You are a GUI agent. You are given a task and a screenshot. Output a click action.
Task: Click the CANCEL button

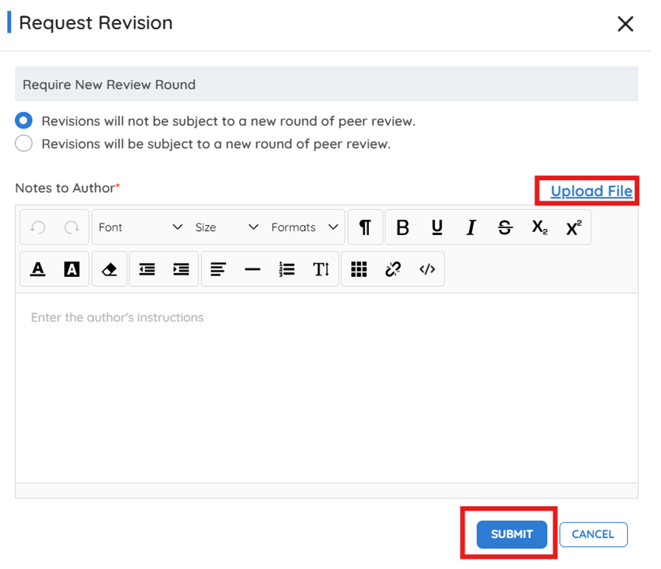[593, 534]
